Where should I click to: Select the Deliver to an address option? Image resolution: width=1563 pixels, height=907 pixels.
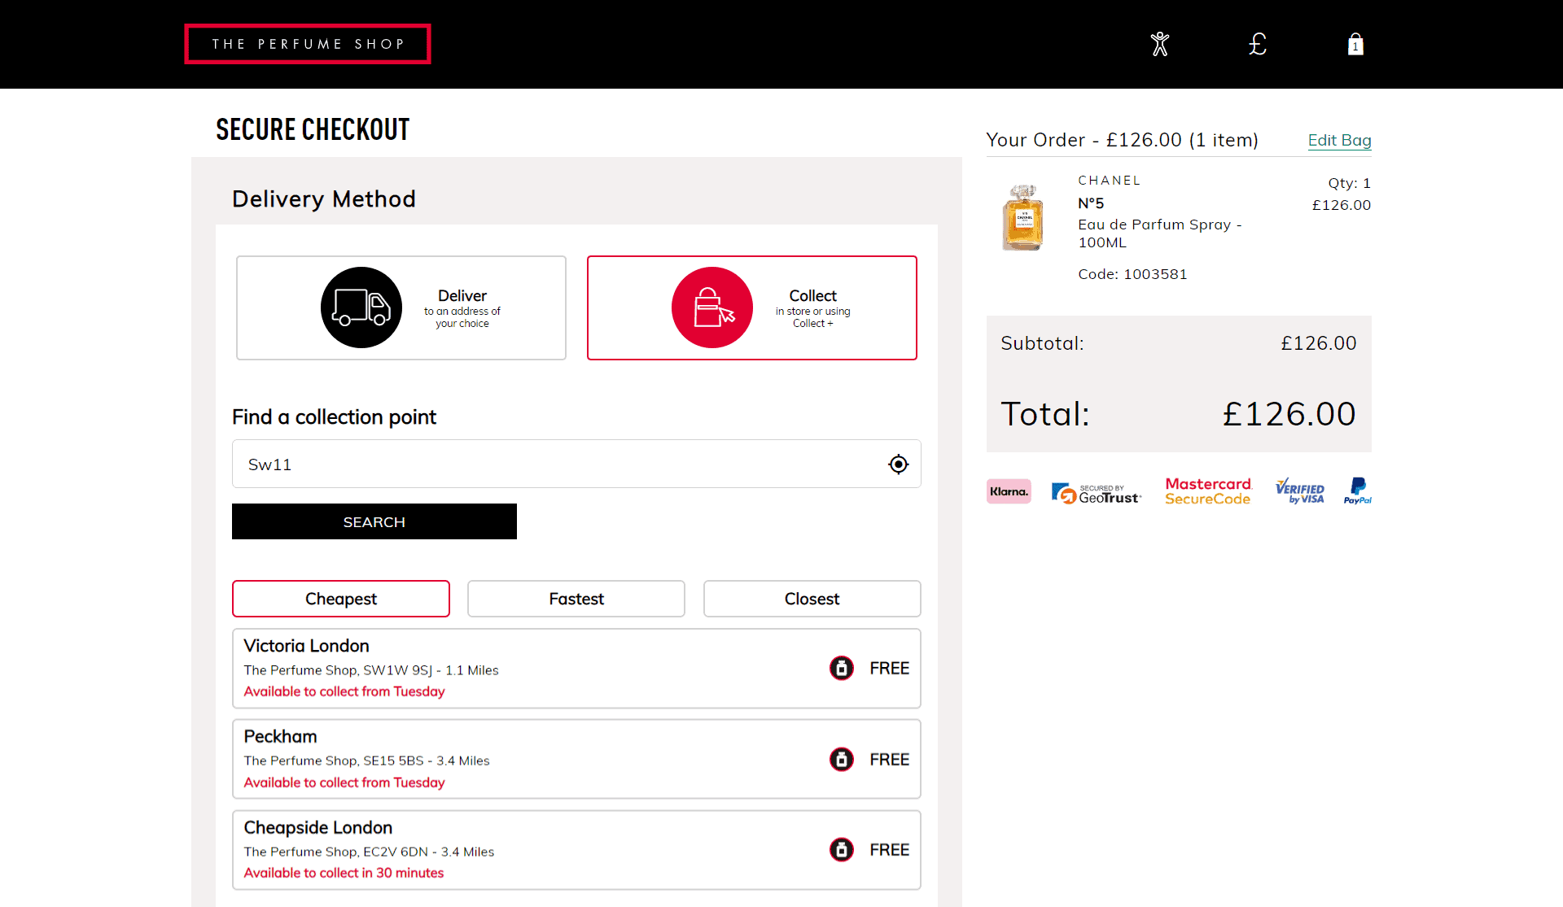coord(401,307)
